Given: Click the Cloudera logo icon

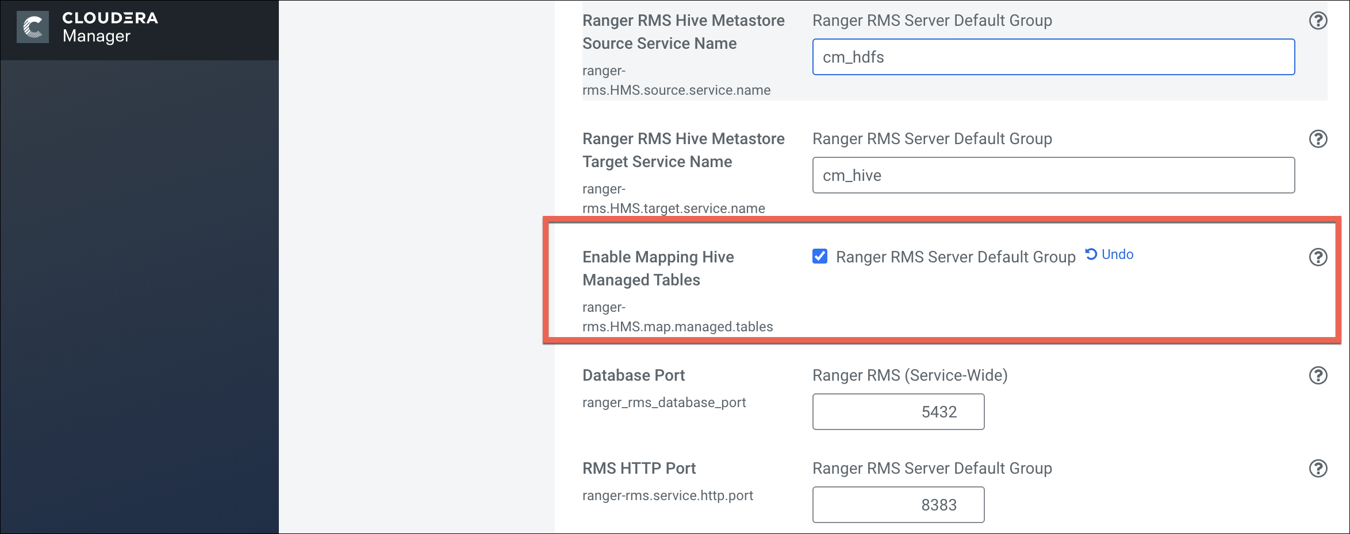Looking at the screenshot, I should 33,27.
